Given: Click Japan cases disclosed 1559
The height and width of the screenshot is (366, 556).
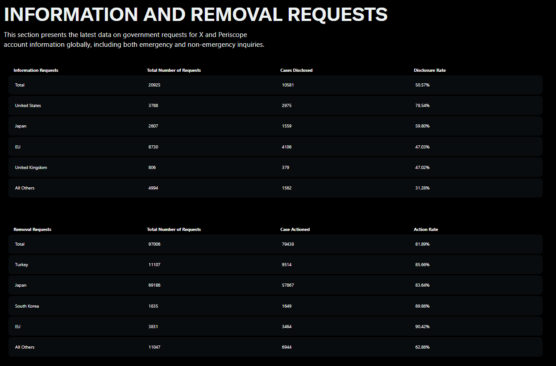Looking at the screenshot, I should pos(286,126).
